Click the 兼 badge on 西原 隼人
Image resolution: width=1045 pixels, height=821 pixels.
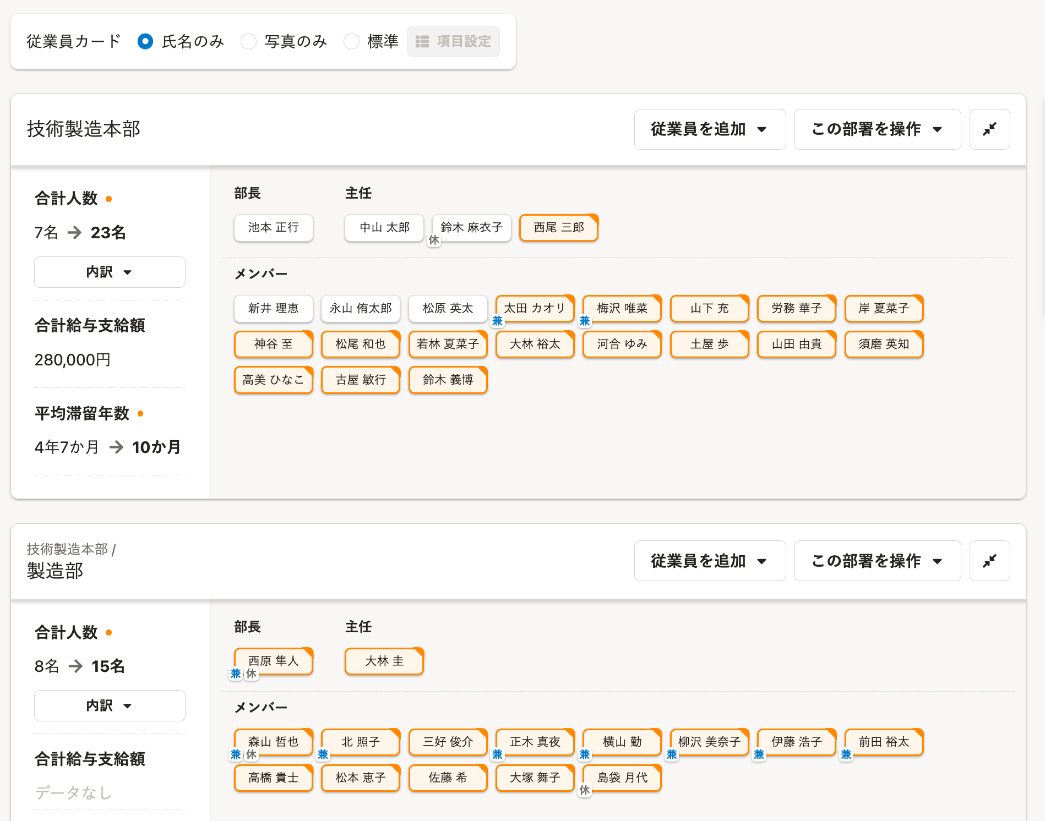(236, 674)
